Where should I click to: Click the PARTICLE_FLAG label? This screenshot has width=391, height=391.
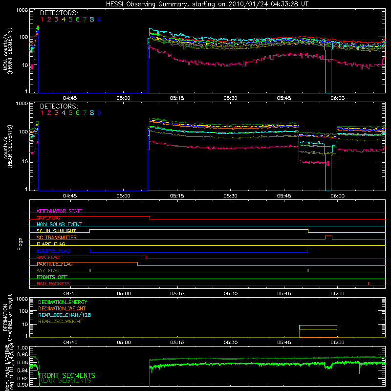pos(55,264)
